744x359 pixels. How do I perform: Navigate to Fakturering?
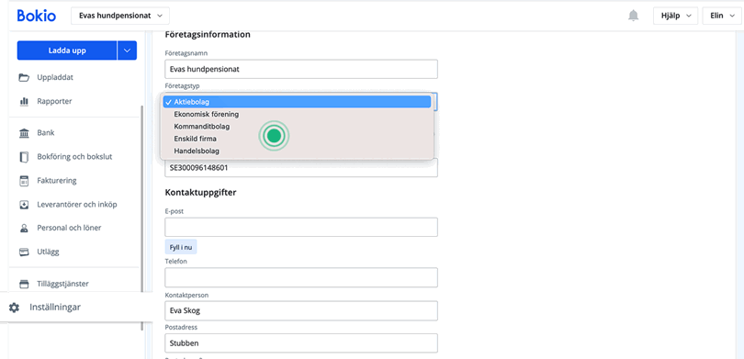(x=56, y=181)
